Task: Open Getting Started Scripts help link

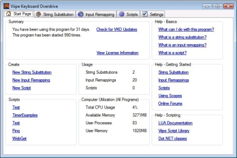Action: tap(164, 88)
